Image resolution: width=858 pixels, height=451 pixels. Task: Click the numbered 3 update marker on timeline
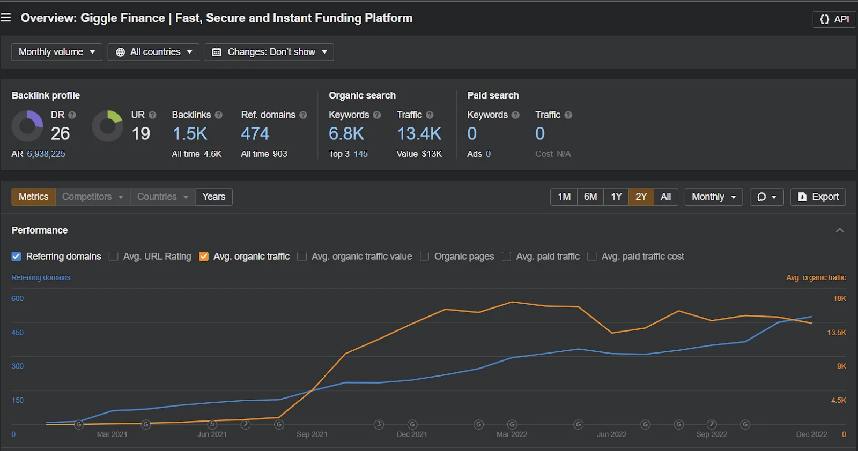[379, 424]
